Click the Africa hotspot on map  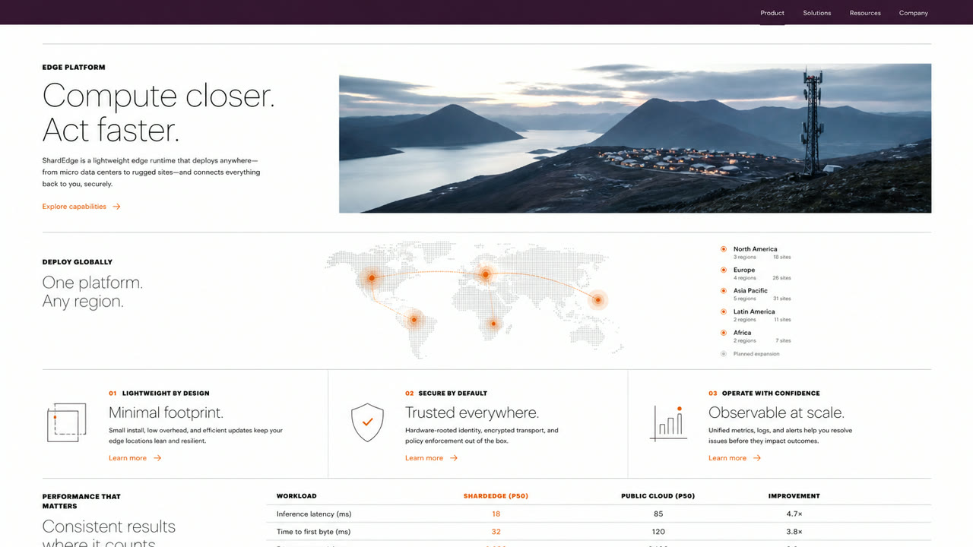[x=493, y=324]
